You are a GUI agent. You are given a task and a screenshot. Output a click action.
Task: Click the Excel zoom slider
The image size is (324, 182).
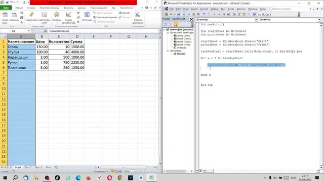point(145,171)
